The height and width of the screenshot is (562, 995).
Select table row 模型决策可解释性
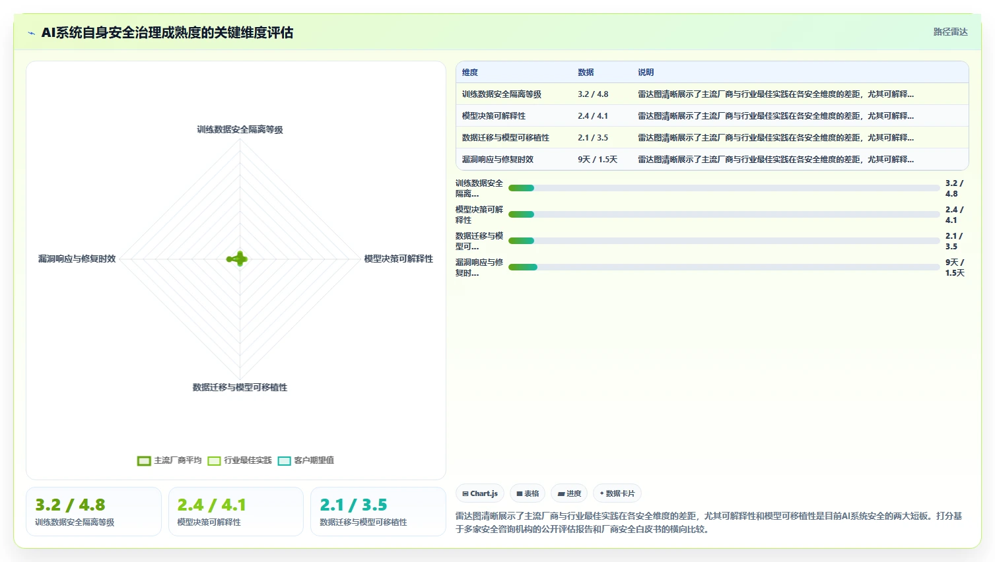(712, 116)
